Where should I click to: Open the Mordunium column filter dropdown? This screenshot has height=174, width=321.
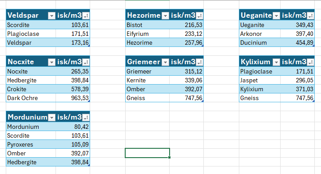click(52, 118)
